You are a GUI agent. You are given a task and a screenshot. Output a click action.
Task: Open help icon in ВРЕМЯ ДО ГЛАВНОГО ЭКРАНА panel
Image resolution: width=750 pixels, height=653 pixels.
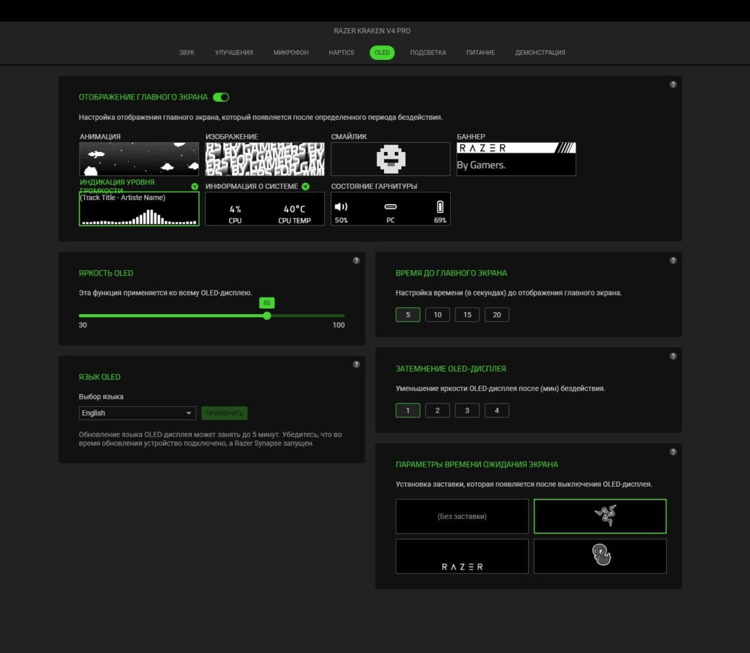[673, 261]
